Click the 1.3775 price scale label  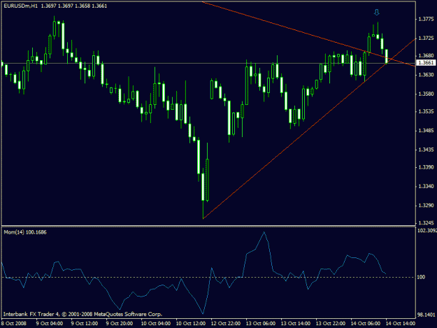coord(426,19)
